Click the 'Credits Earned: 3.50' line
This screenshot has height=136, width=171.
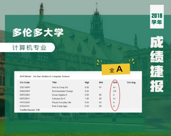pos(30,110)
